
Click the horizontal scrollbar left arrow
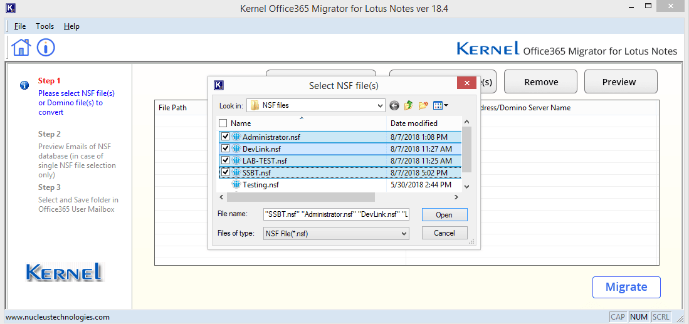[x=221, y=197]
